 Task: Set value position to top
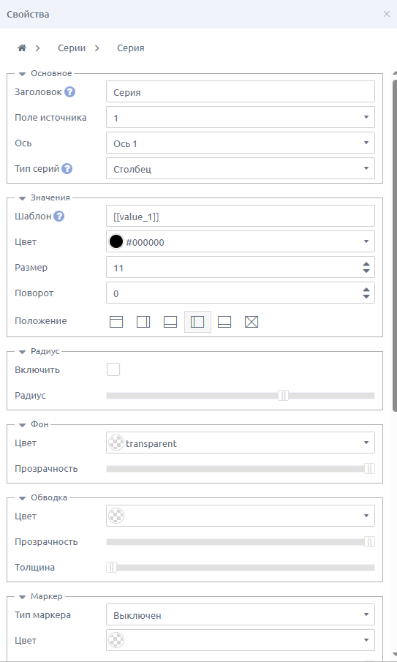116,322
